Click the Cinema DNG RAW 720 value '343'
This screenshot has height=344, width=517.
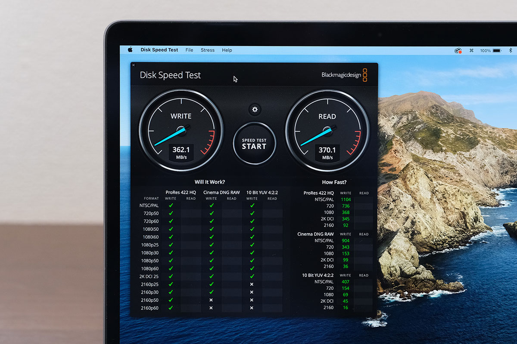point(346,247)
